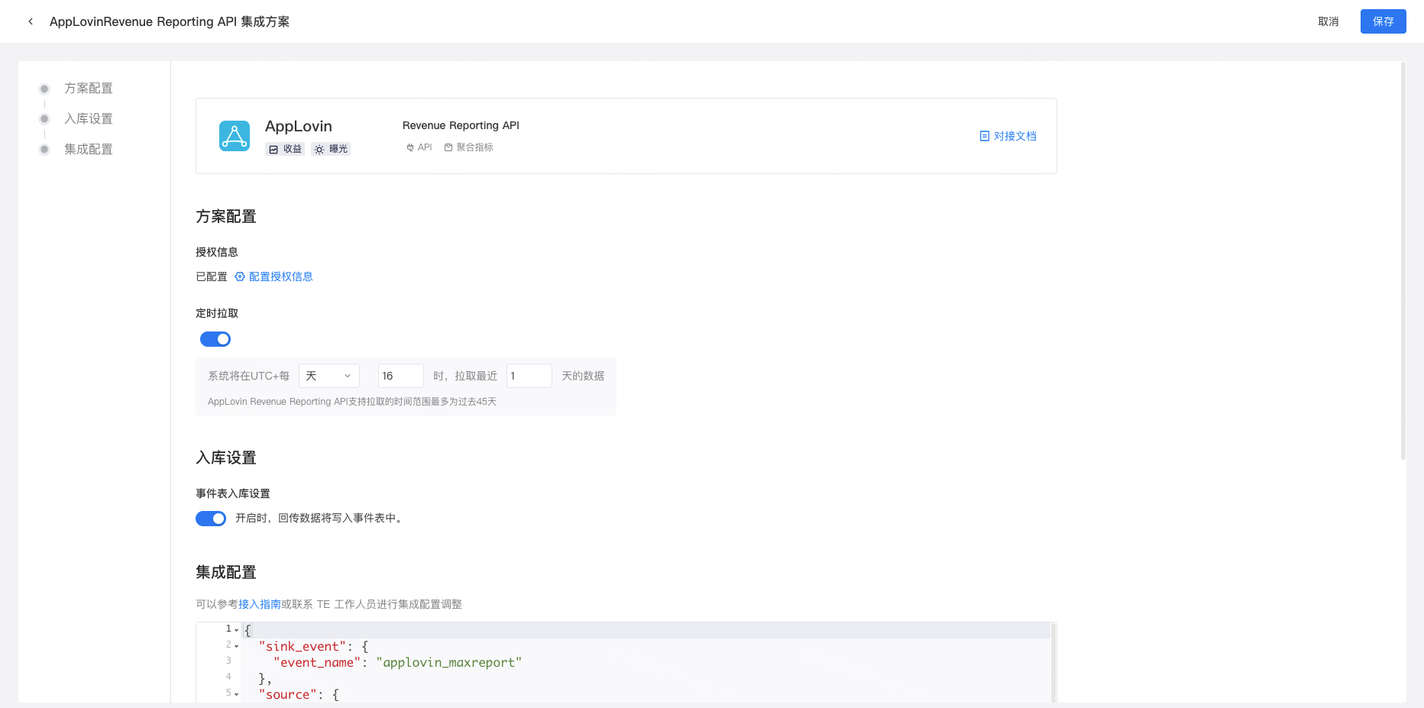Click the 保存 button
This screenshot has height=708, width=1424.
click(1384, 21)
